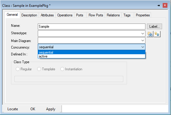
Task: Click the 'Stereotype:' label
Action: (x=19, y=33)
